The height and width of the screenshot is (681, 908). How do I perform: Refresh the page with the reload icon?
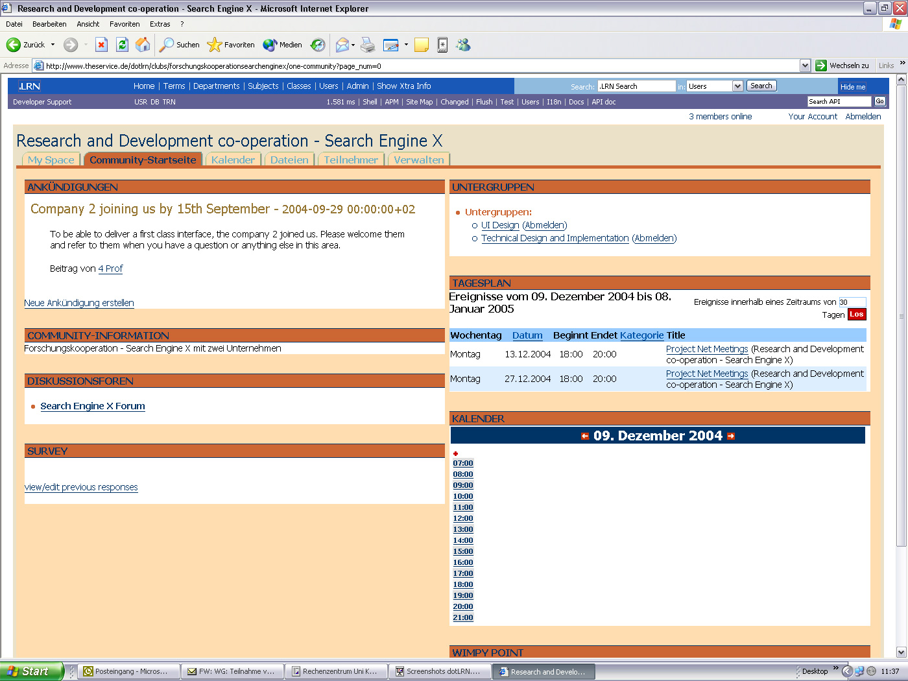tap(123, 45)
